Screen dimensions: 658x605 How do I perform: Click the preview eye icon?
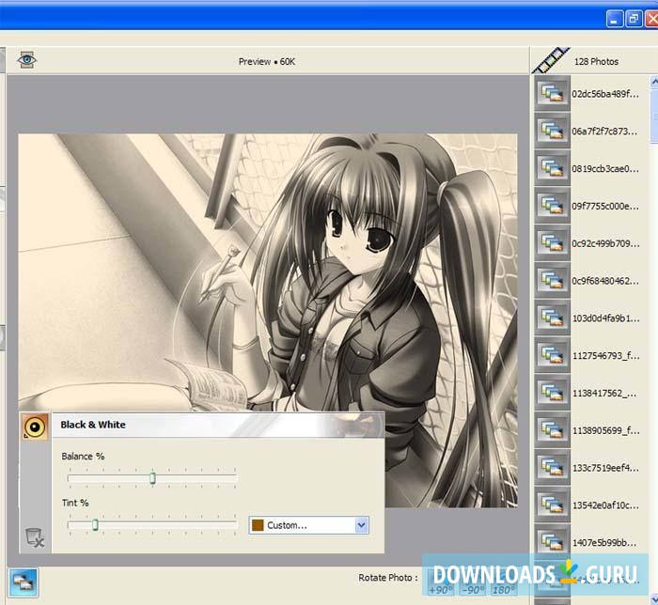point(27,60)
